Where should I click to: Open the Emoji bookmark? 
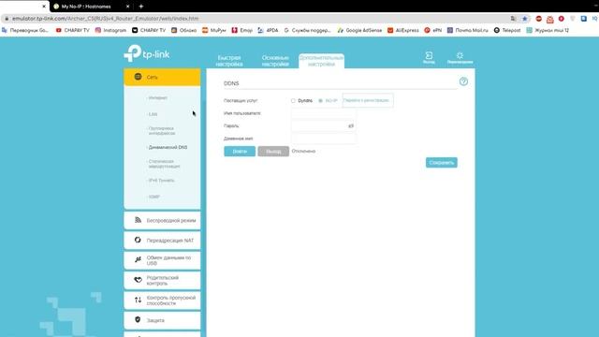[x=241, y=30]
